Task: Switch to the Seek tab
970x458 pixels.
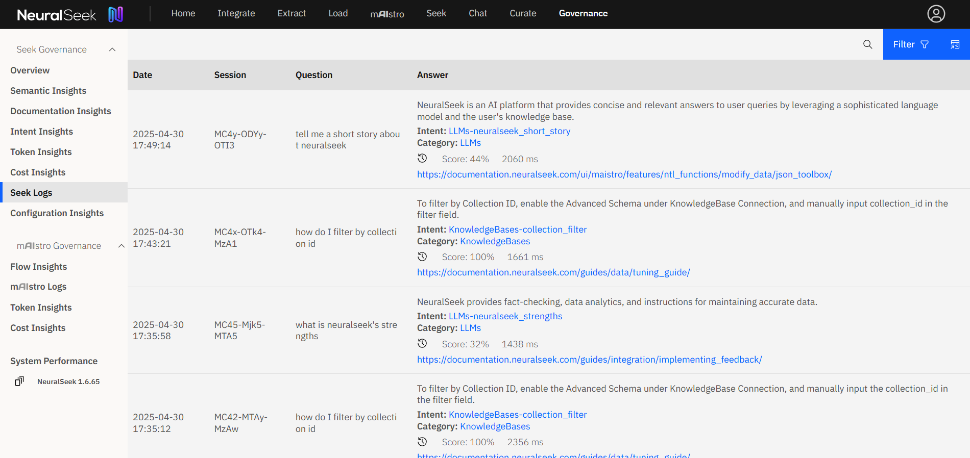Action: [436, 13]
